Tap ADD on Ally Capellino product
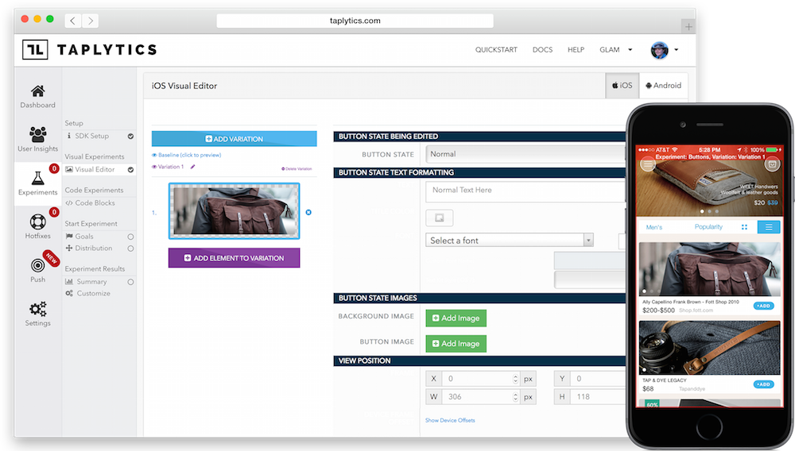 763,306
